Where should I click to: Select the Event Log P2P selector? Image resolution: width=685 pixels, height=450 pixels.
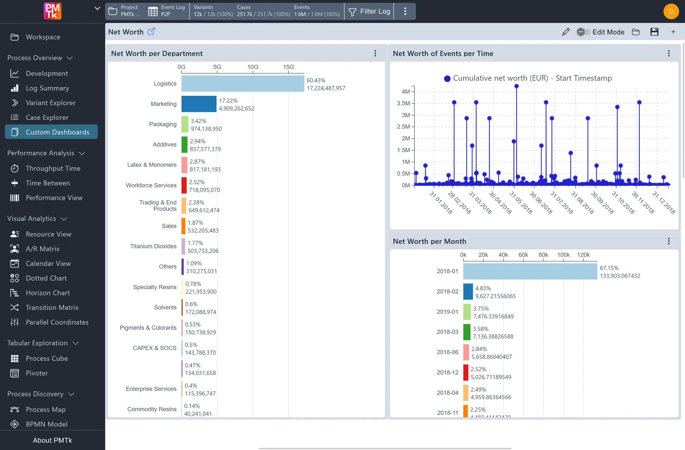click(x=167, y=11)
